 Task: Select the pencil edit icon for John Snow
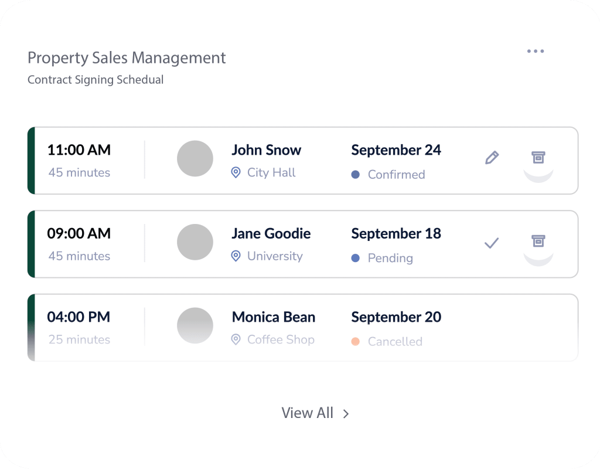492,157
